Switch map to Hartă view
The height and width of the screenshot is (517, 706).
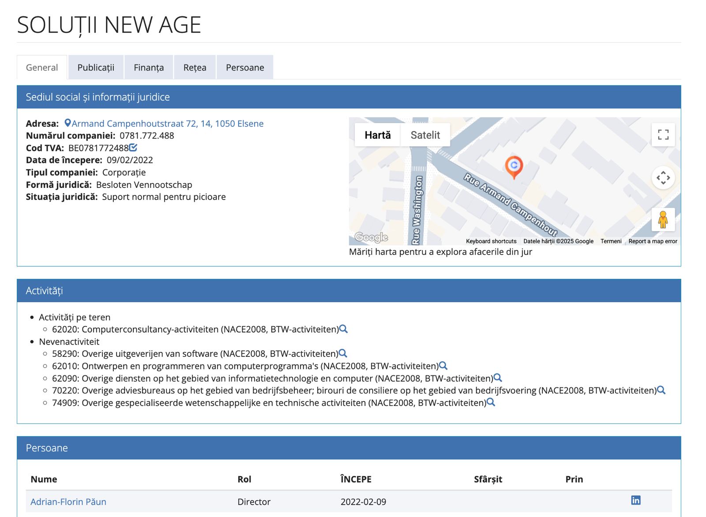377,135
